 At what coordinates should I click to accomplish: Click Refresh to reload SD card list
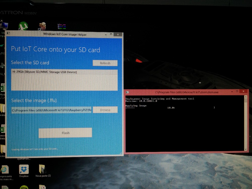[105, 63]
